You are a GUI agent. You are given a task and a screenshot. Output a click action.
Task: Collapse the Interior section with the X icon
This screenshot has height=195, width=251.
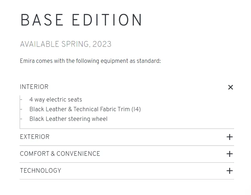coord(230,87)
